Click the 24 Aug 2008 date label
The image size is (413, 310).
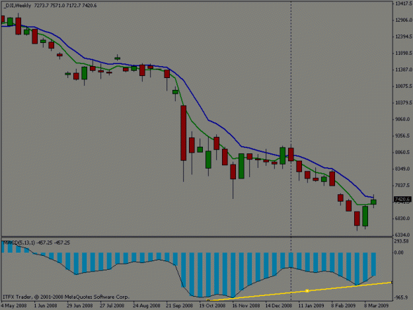click(147, 305)
